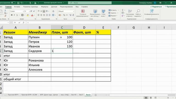This screenshot has height=99, width=176.
Task: Click the Cut scissors icon
Action: (5, 10)
